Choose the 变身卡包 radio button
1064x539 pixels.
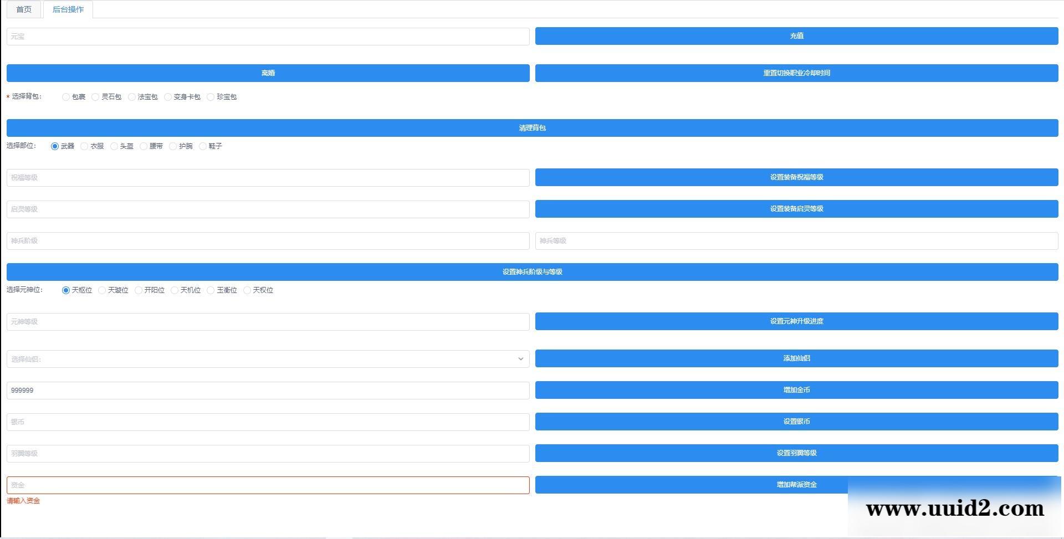(168, 97)
